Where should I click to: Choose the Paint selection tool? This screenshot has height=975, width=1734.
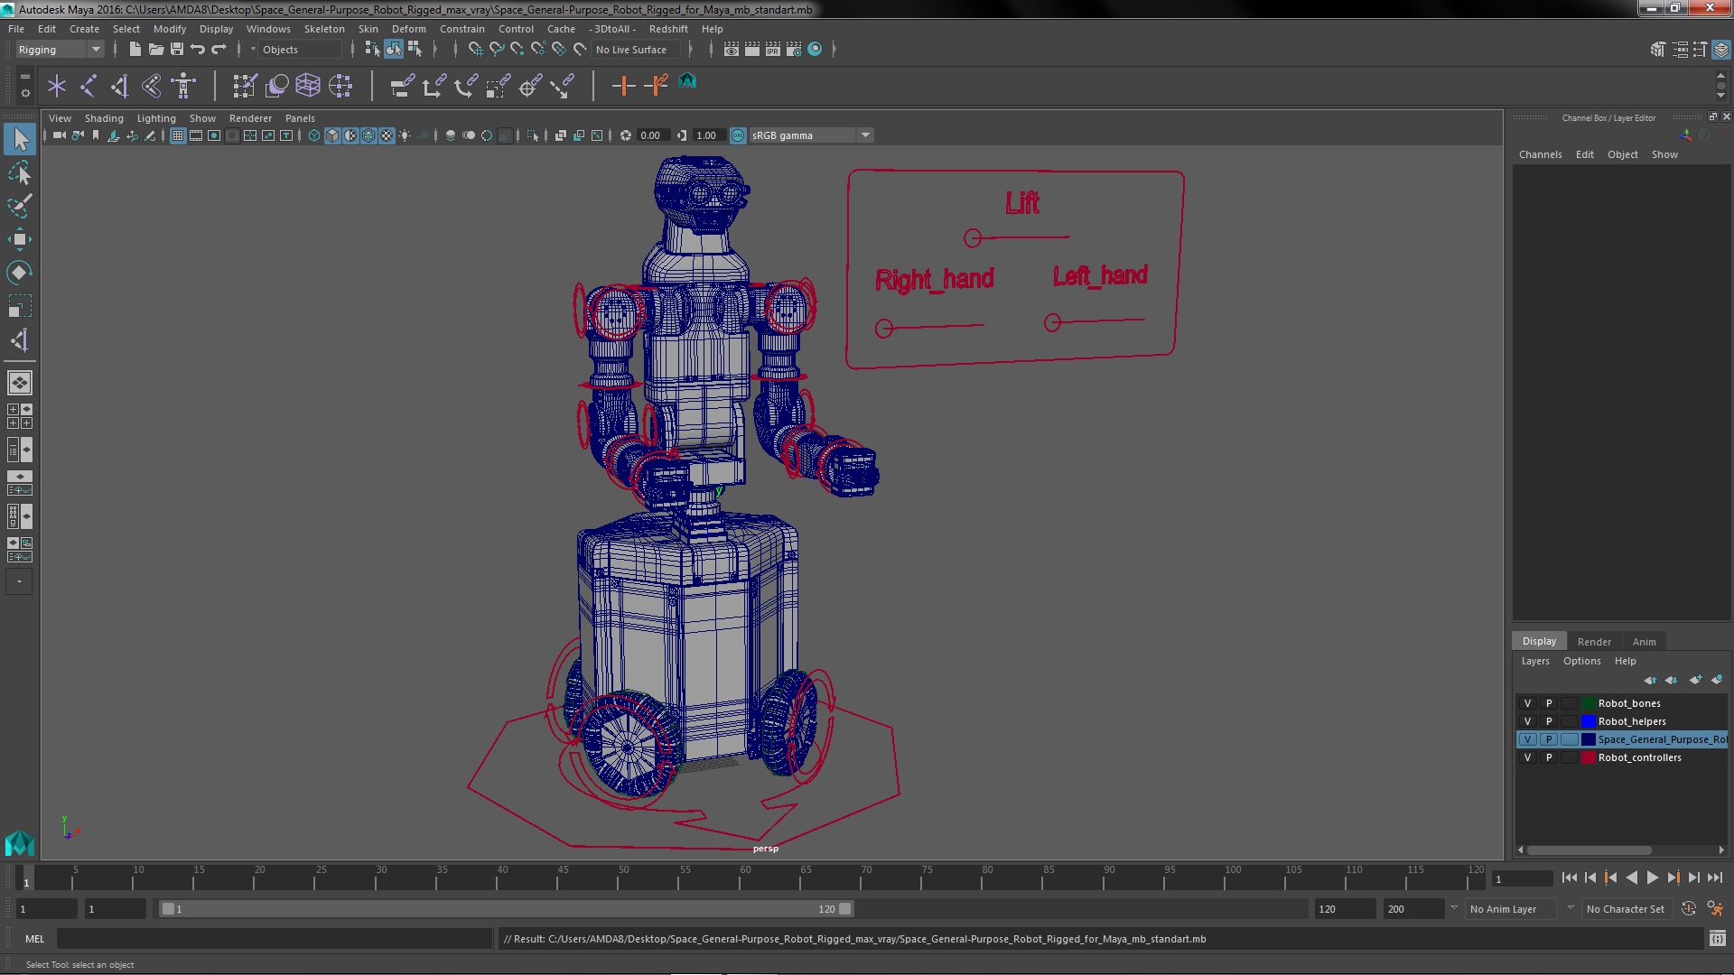click(x=20, y=206)
